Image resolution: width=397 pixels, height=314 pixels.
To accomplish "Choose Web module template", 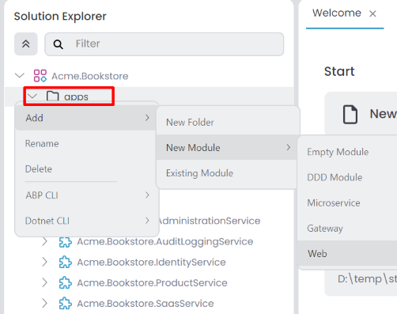I will click(347, 254).
